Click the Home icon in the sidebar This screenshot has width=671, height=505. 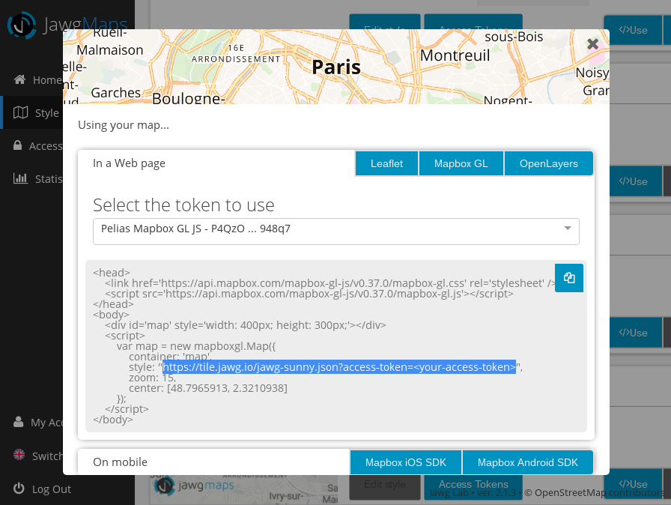[19, 79]
